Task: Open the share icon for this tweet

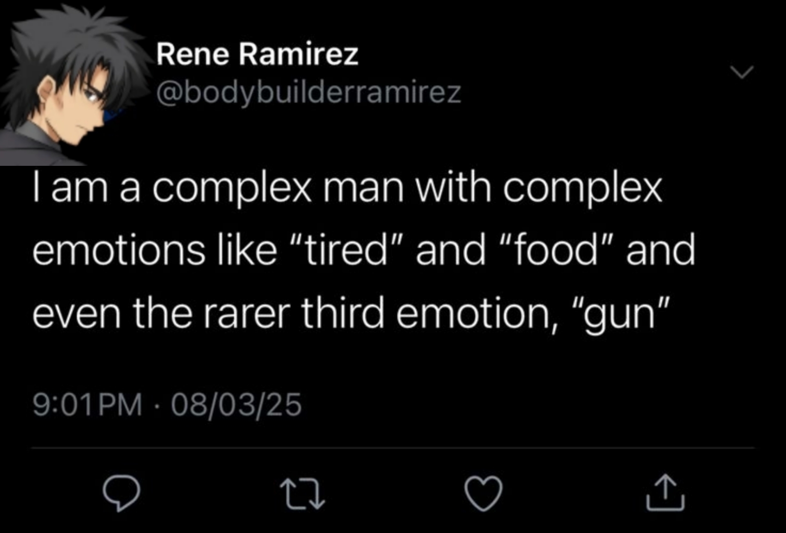Action: click(665, 492)
